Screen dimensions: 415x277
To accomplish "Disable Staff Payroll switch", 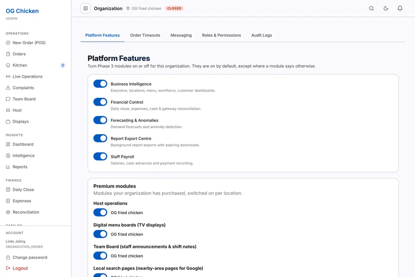I will pyautogui.click(x=100, y=156).
